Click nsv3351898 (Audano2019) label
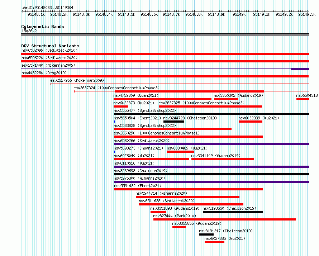Screen dimensions: 319x256 click(175, 208)
